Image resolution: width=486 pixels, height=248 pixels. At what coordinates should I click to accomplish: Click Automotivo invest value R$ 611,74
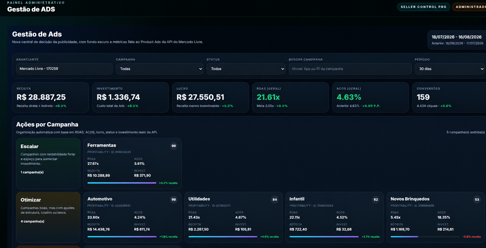coord(142,229)
